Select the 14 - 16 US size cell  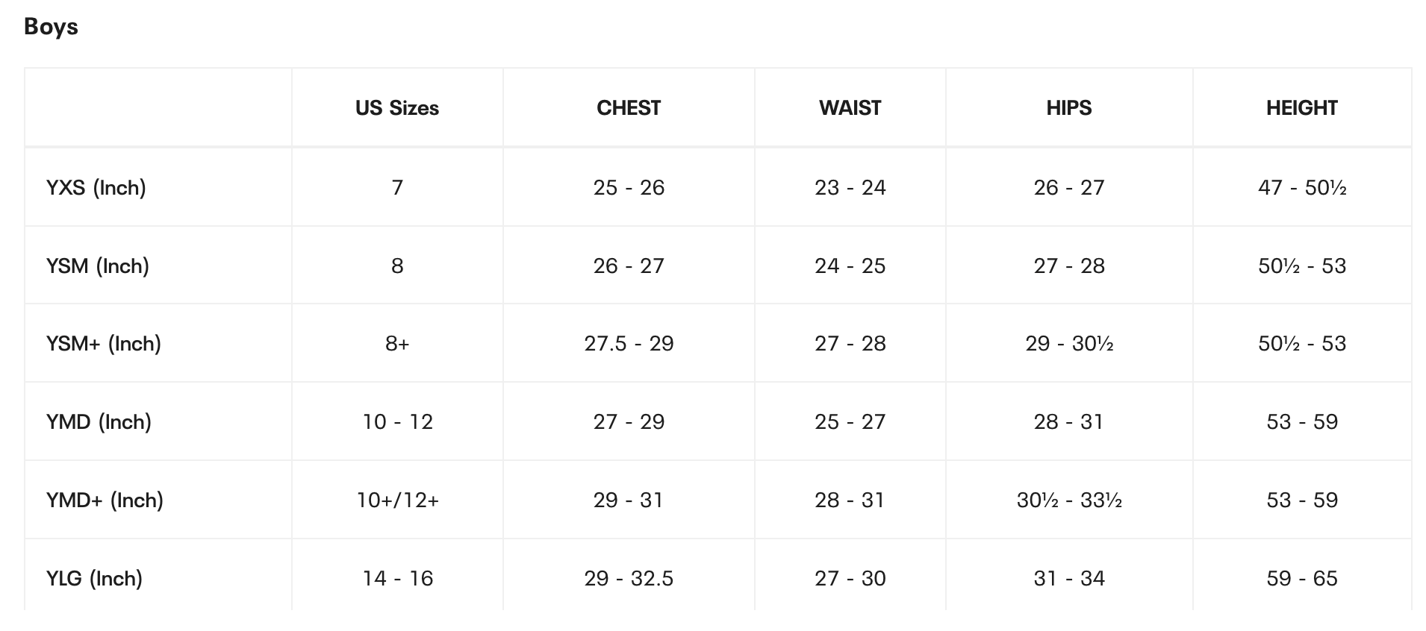397,578
